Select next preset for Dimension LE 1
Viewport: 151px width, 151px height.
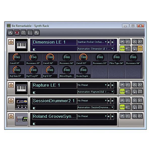112,42
